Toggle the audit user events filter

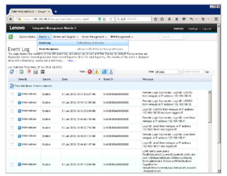(x=111, y=72)
